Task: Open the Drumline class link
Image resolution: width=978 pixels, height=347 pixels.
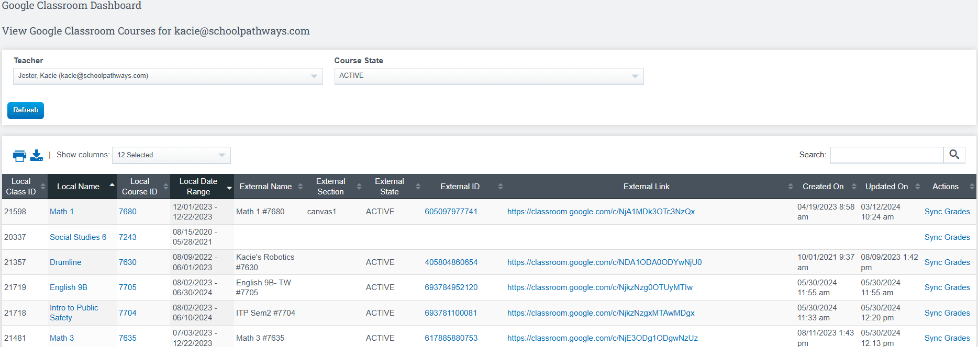Action: pos(65,262)
